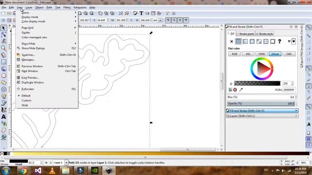Open Fill and Stroke toolbar icon

tap(136, 13)
